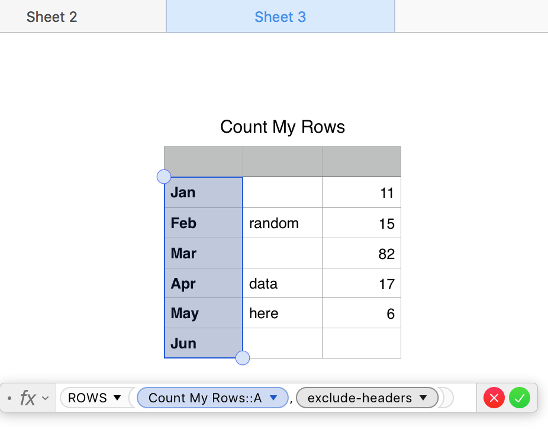Screen dimensions: 548x429
Task: Select the Jun row header cell
Action: [203, 344]
